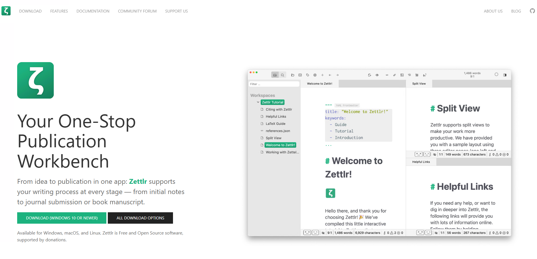Click 6,929 characters in the status bar
The height and width of the screenshot is (259, 537).
click(x=368, y=233)
